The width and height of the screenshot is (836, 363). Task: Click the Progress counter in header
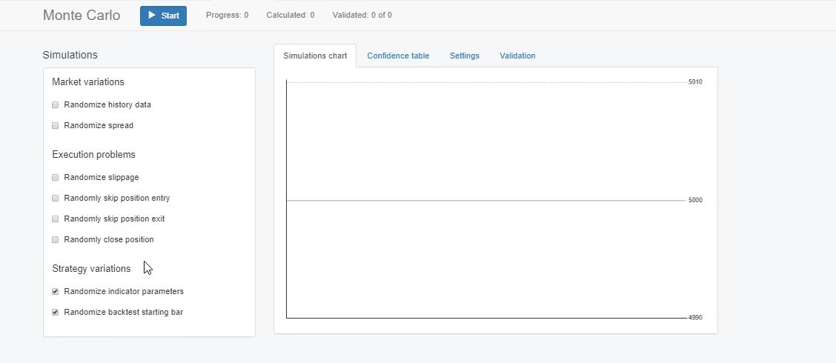(227, 16)
